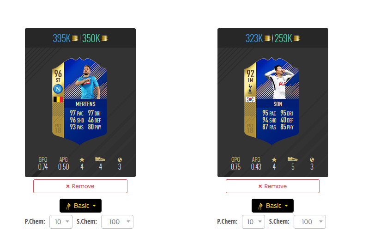The width and height of the screenshot is (386, 250).
Task: Expand Mertens' P.Chem value selector
Action: coord(61,222)
